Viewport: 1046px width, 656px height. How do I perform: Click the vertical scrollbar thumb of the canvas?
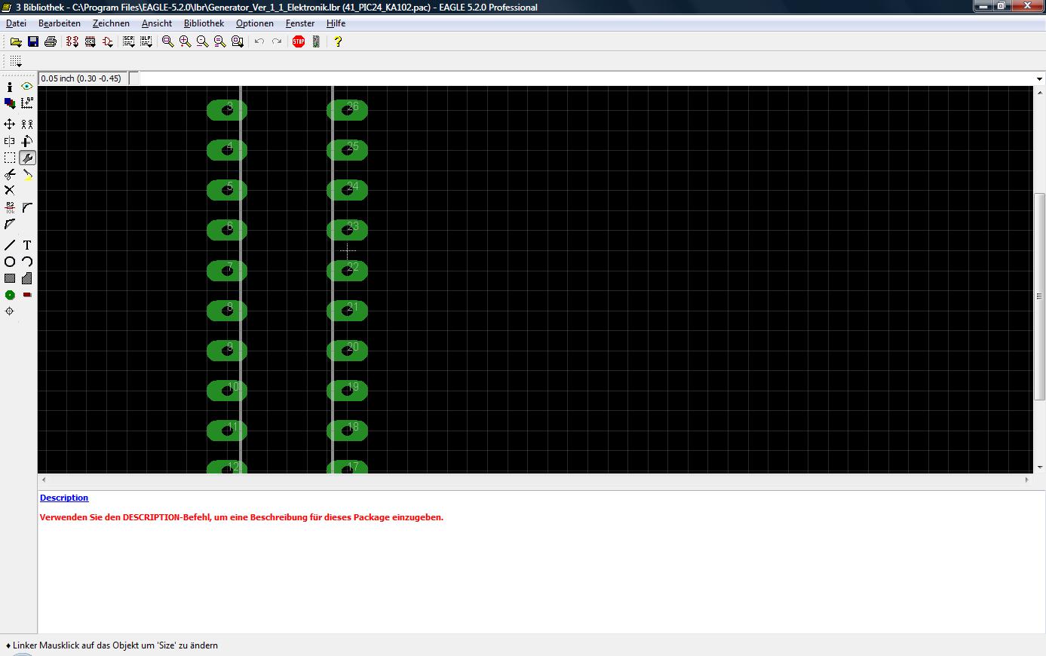click(x=1039, y=296)
